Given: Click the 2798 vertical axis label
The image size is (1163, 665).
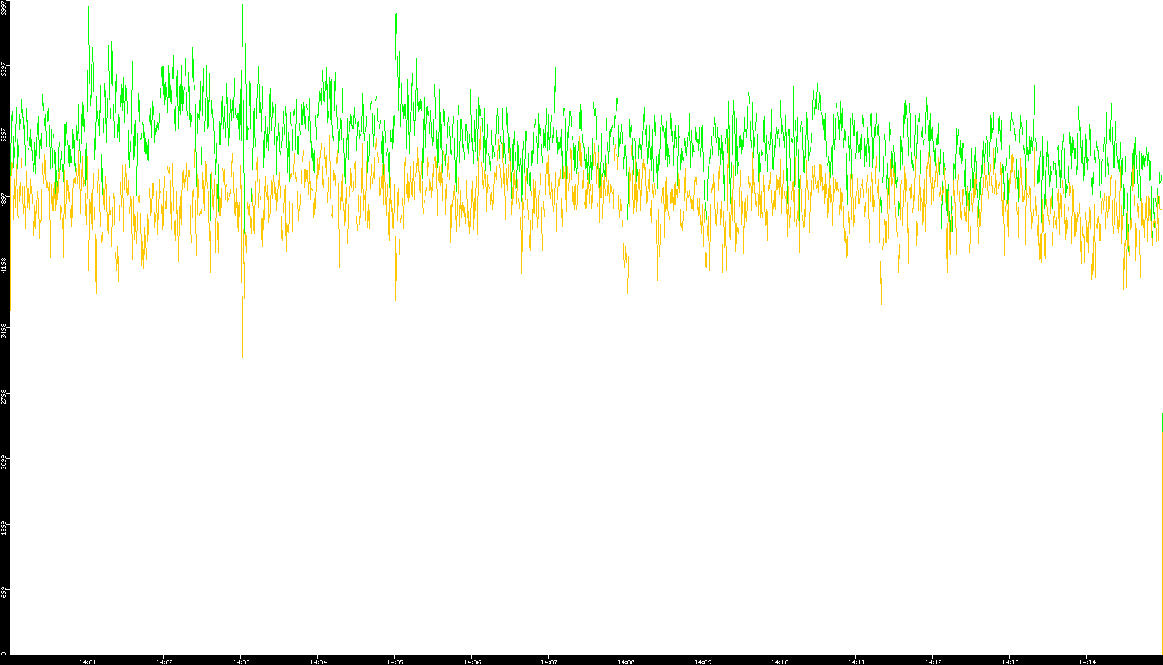Looking at the screenshot, I should (x=4, y=396).
